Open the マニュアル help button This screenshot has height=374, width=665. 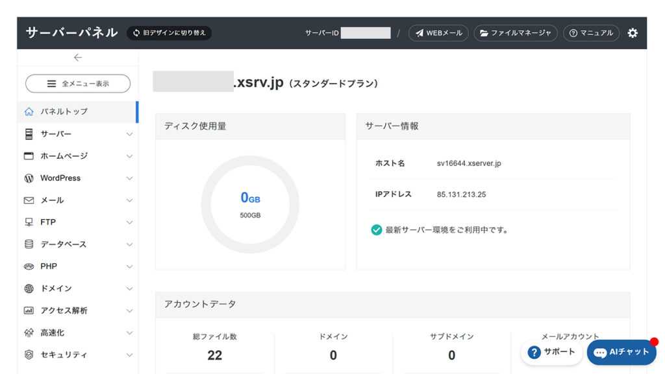tap(591, 33)
